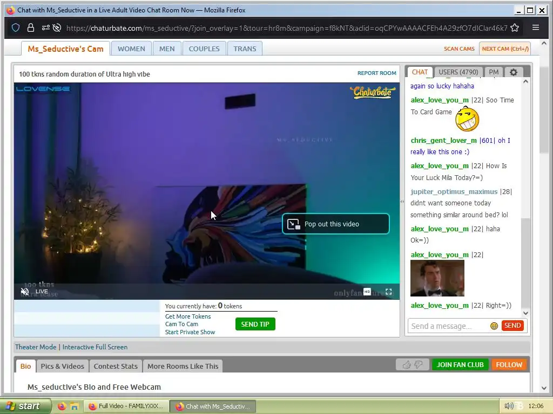Click the green SEND TIP button
This screenshot has width=553, height=414.
pyautogui.click(x=255, y=324)
